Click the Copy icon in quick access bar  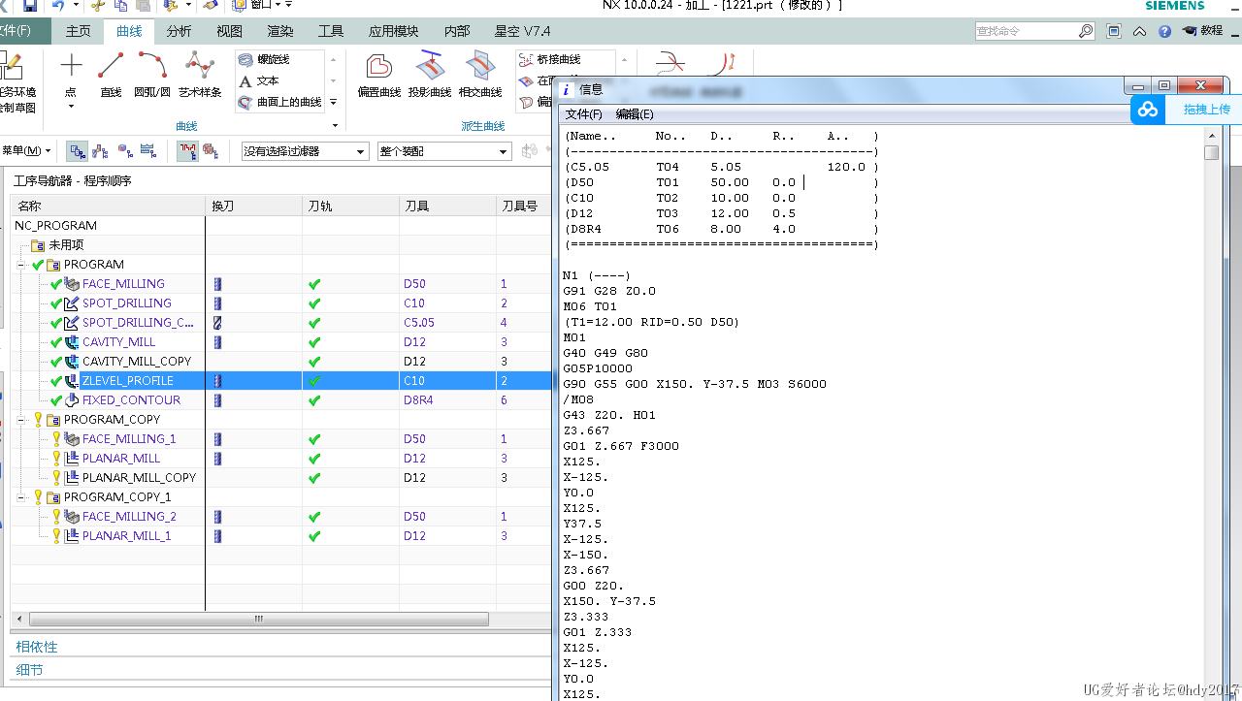point(119,6)
